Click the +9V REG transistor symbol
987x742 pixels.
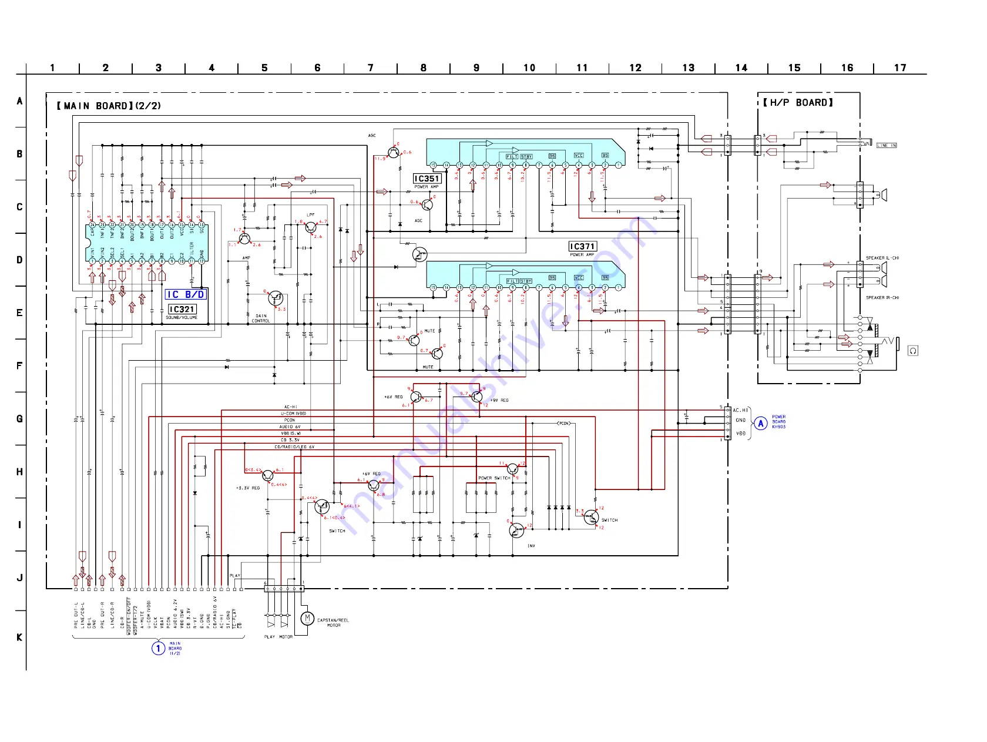coord(477,397)
